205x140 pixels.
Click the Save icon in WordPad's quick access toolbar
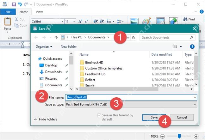pyautogui.click(x=14, y=4)
